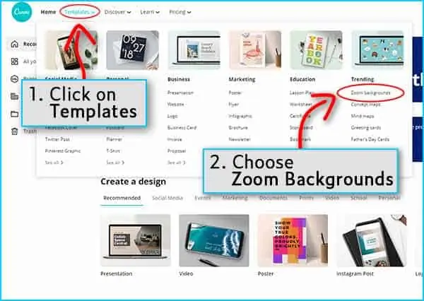Create a Video design card
This screenshot has width=424, height=301.
(214, 240)
